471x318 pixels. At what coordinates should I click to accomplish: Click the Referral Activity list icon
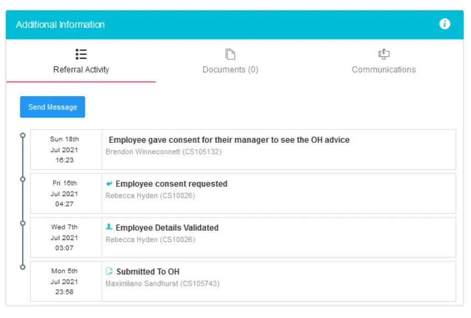pyautogui.click(x=81, y=54)
